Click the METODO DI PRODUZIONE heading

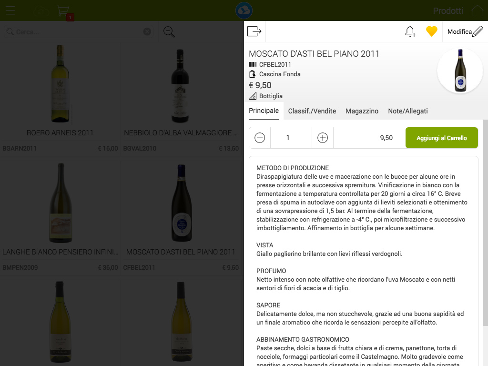click(x=293, y=168)
